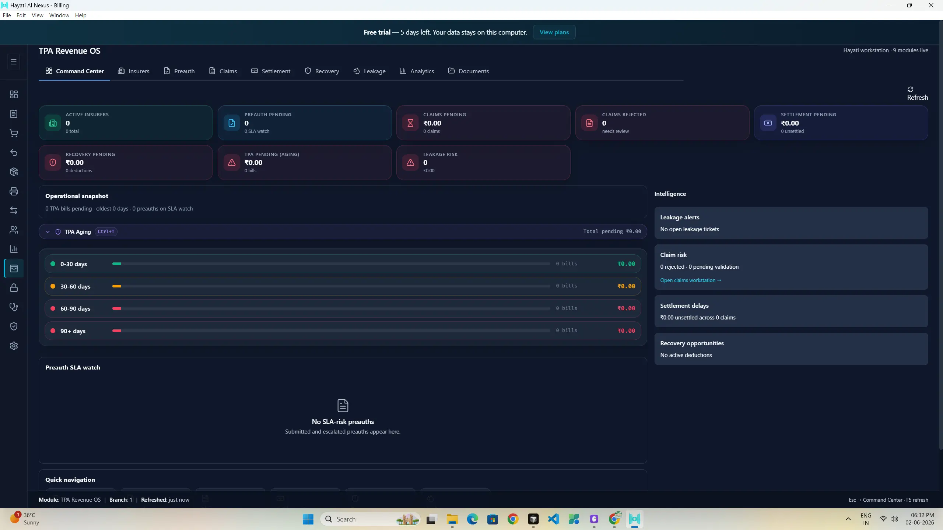The image size is (943, 530).
Task: Open the Preauth tab
Action: (179, 71)
